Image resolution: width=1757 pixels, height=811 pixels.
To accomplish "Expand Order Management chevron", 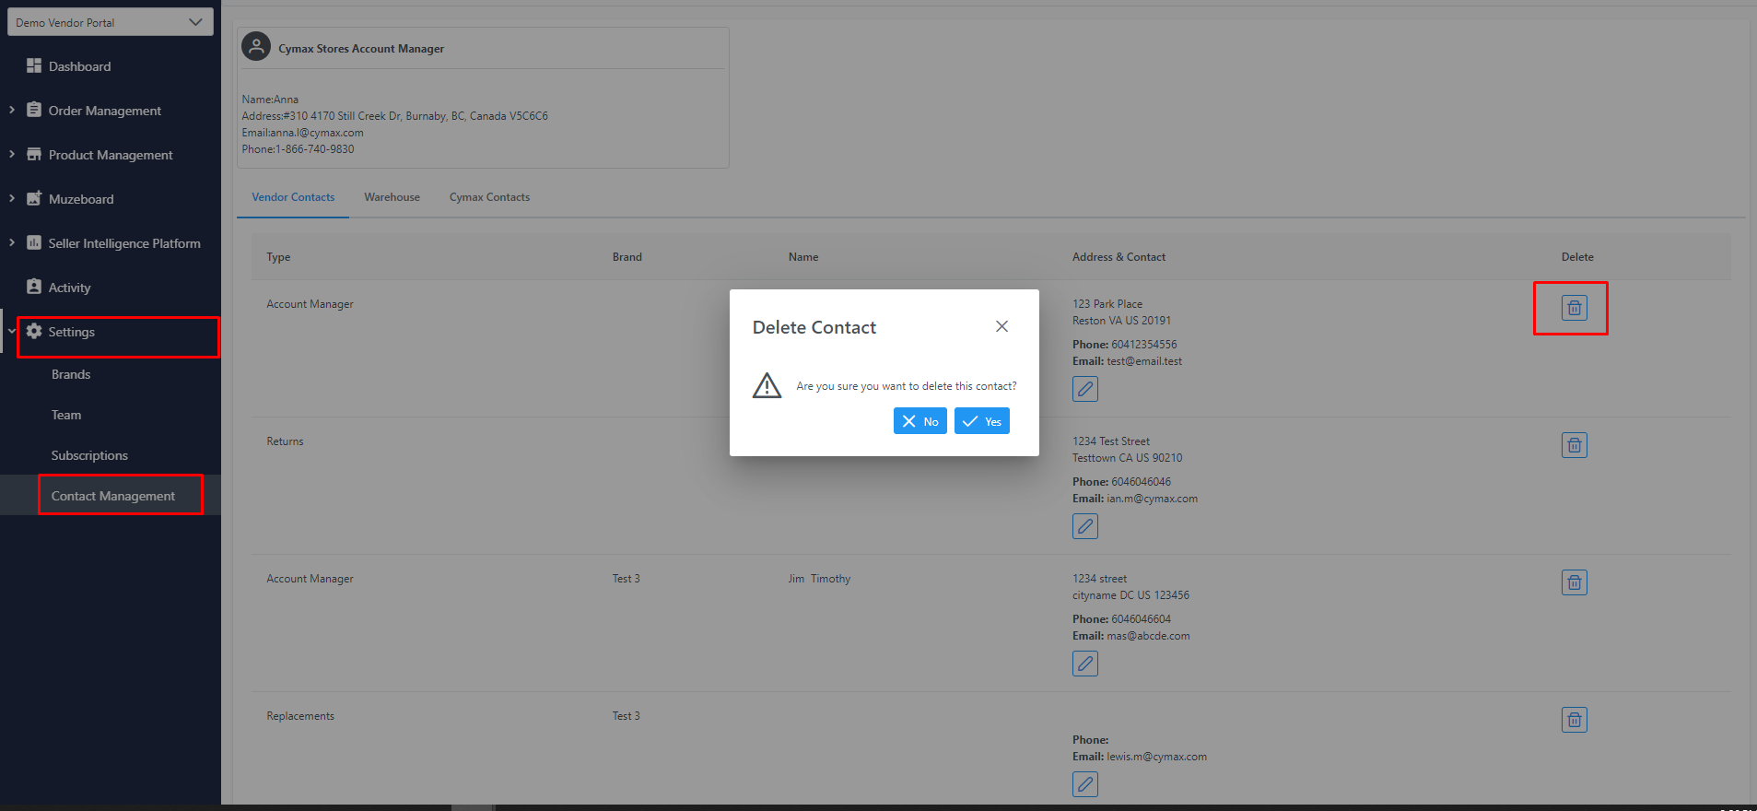I will coord(12,110).
